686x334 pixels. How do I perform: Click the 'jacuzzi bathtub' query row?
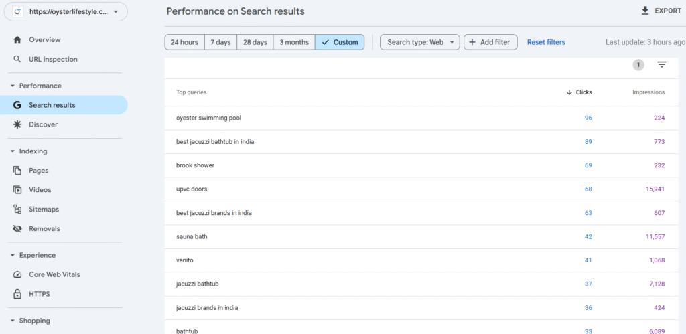coord(423,284)
